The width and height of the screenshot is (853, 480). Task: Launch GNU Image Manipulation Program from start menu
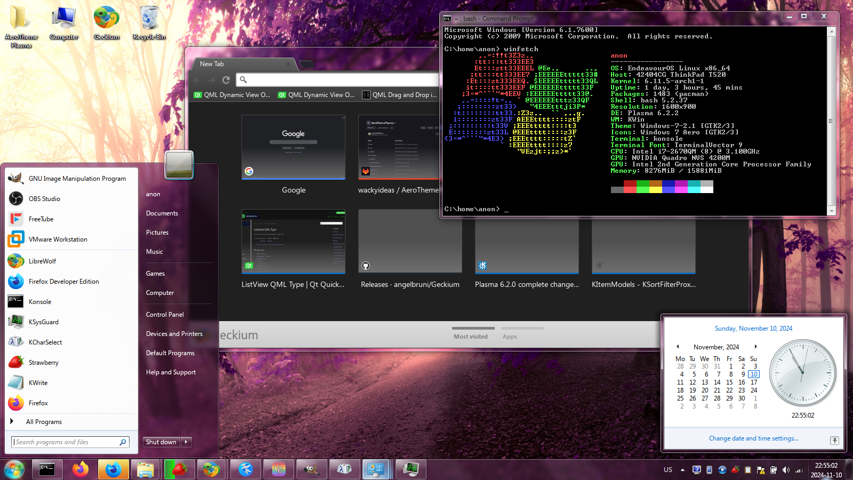pyautogui.click(x=77, y=178)
